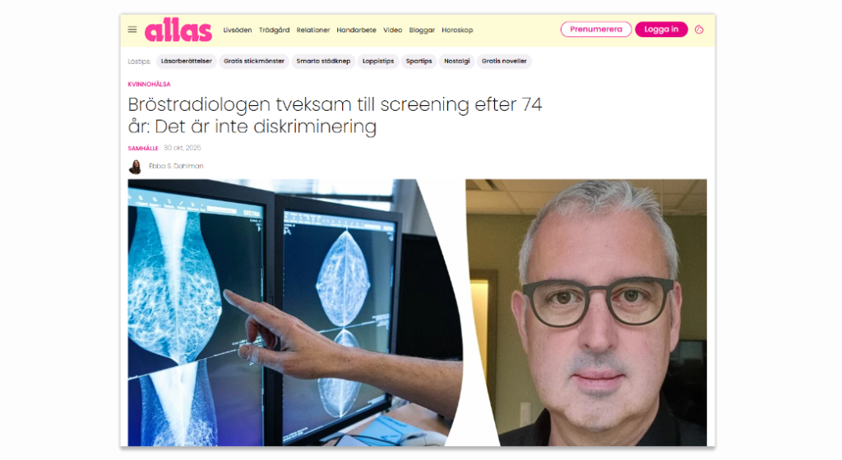Screen dimensions: 842x460
Task: Open the Handarbete menu item
Action: [x=356, y=30]
